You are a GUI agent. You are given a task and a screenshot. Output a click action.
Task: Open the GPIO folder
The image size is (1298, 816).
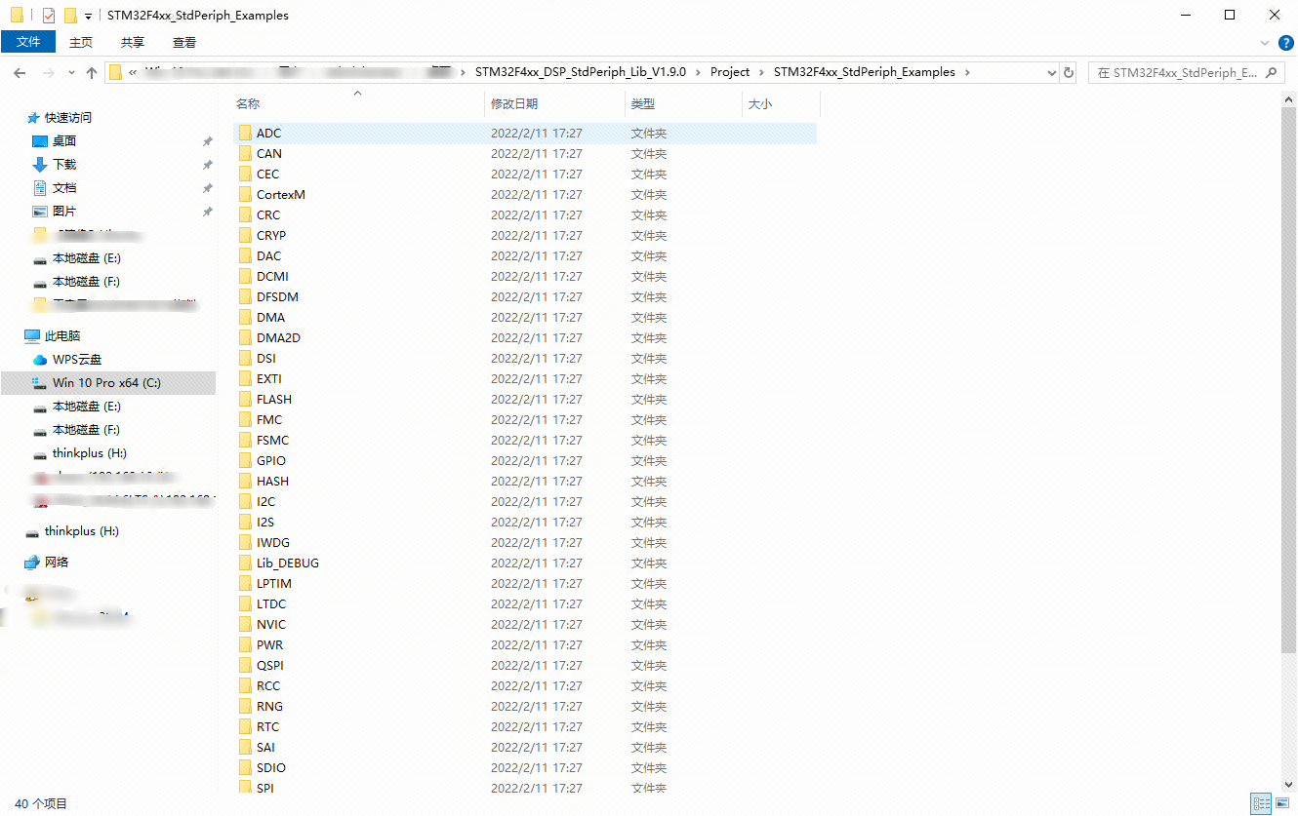point(270,460)
